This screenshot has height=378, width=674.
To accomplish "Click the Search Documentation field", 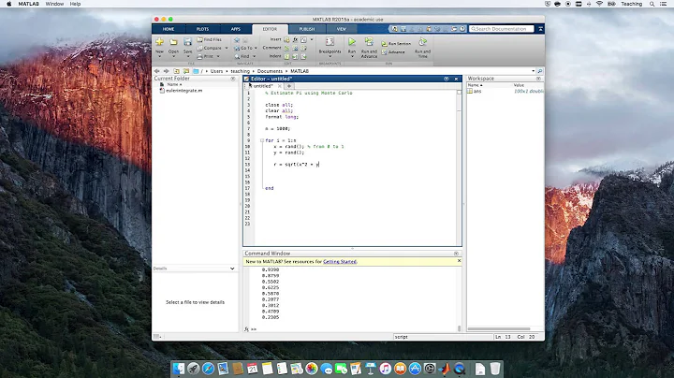I will click(501, 29).
